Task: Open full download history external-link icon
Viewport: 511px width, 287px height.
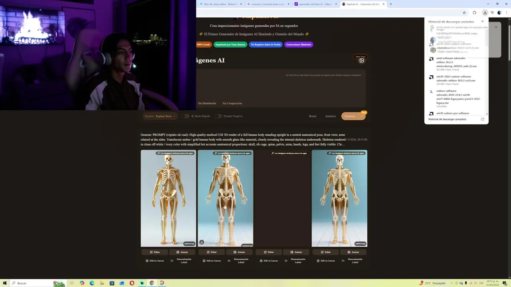Action: [x=482, y=119]
